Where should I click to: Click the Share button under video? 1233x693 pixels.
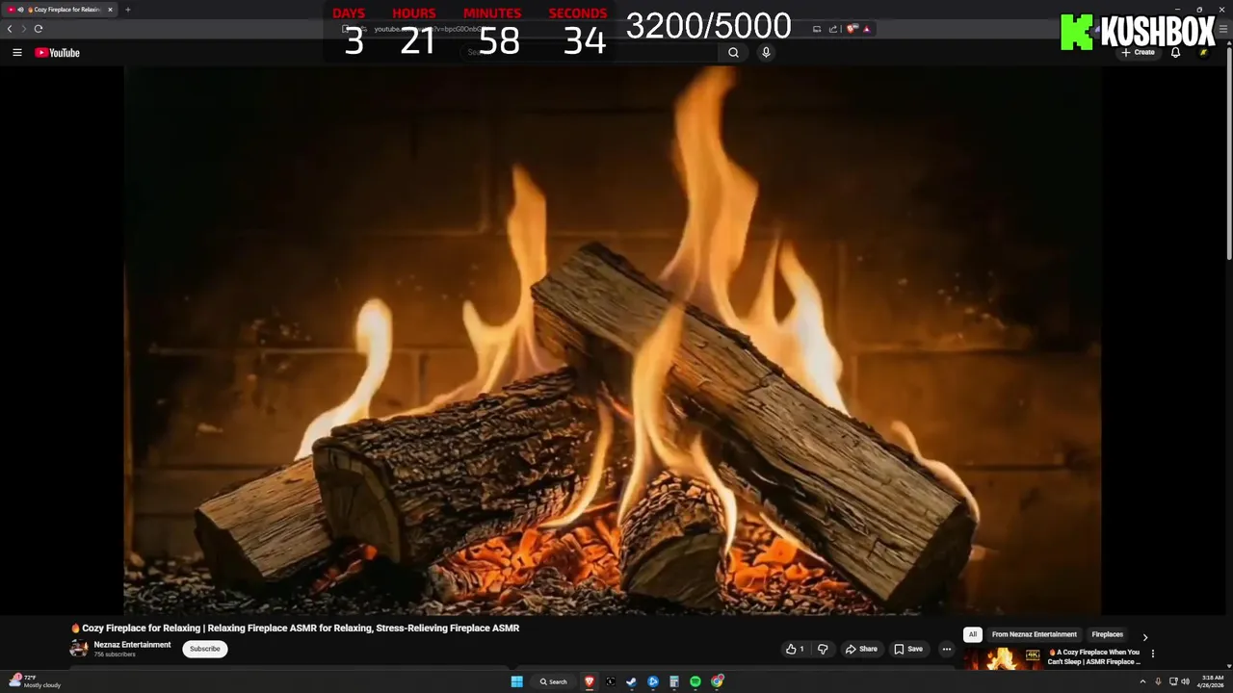point(861,649)
